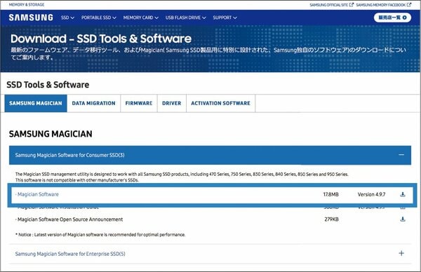Image resolution: width=421 pixels, height=272 pixels.
Task: Switch to the Activation Software tab
Action: coord(221,103)
